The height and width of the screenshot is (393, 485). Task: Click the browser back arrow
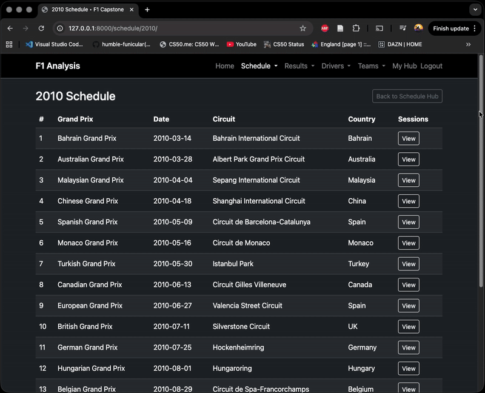[10, 29]
